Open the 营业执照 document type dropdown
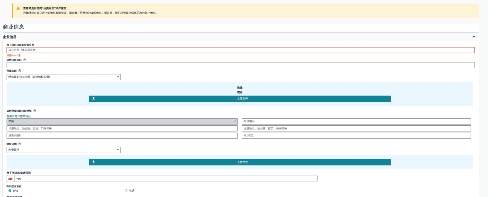Screen dimensions: 488x197 coord(64,77)
